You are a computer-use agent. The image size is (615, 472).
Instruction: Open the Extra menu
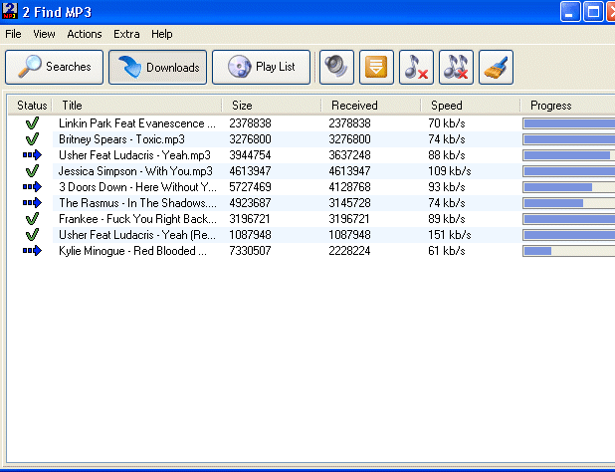coord(126,34)
